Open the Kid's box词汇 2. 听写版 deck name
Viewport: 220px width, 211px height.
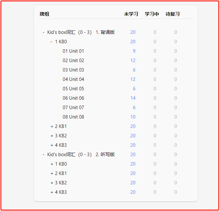pyautogui.click(x=81, y=155)
